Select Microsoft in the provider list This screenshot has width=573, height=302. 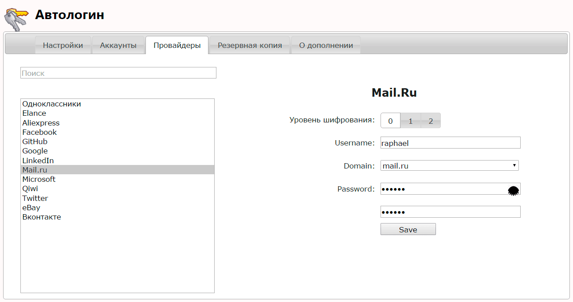(x=118, y=179)
